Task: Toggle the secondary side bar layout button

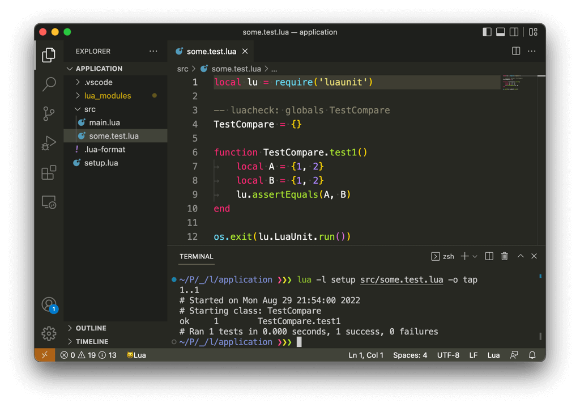Action: [x=514, y=32]
